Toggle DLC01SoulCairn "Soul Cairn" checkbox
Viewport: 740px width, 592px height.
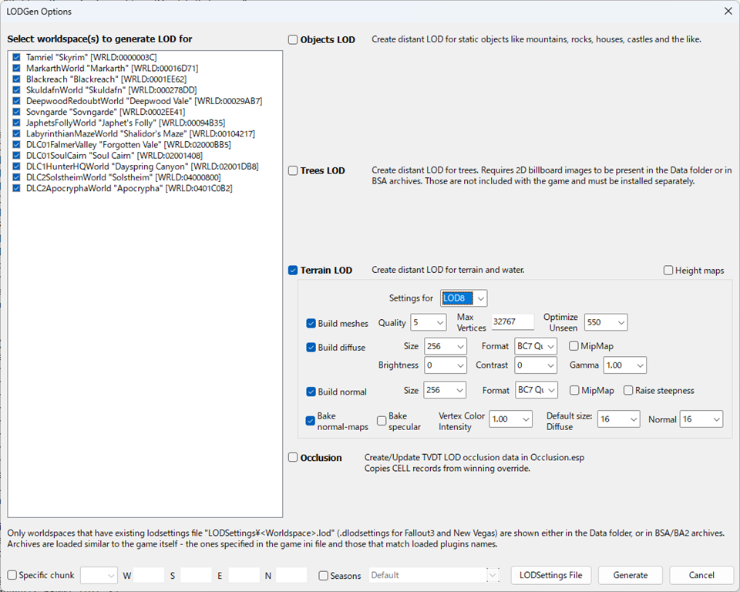click(16, 155)
